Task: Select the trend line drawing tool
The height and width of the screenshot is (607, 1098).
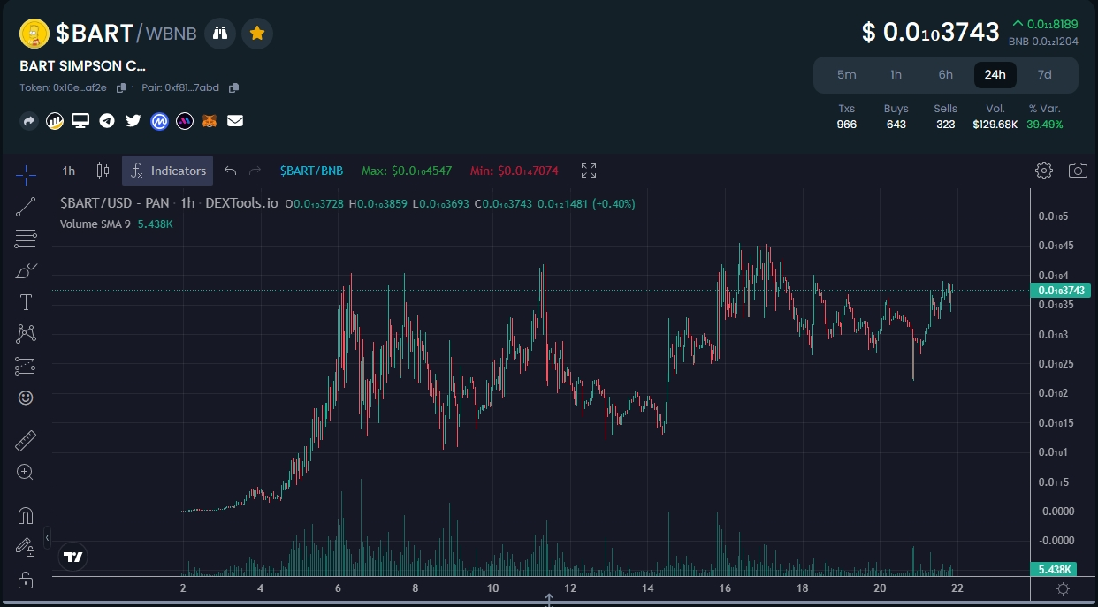Action: [x=26, y=207]
